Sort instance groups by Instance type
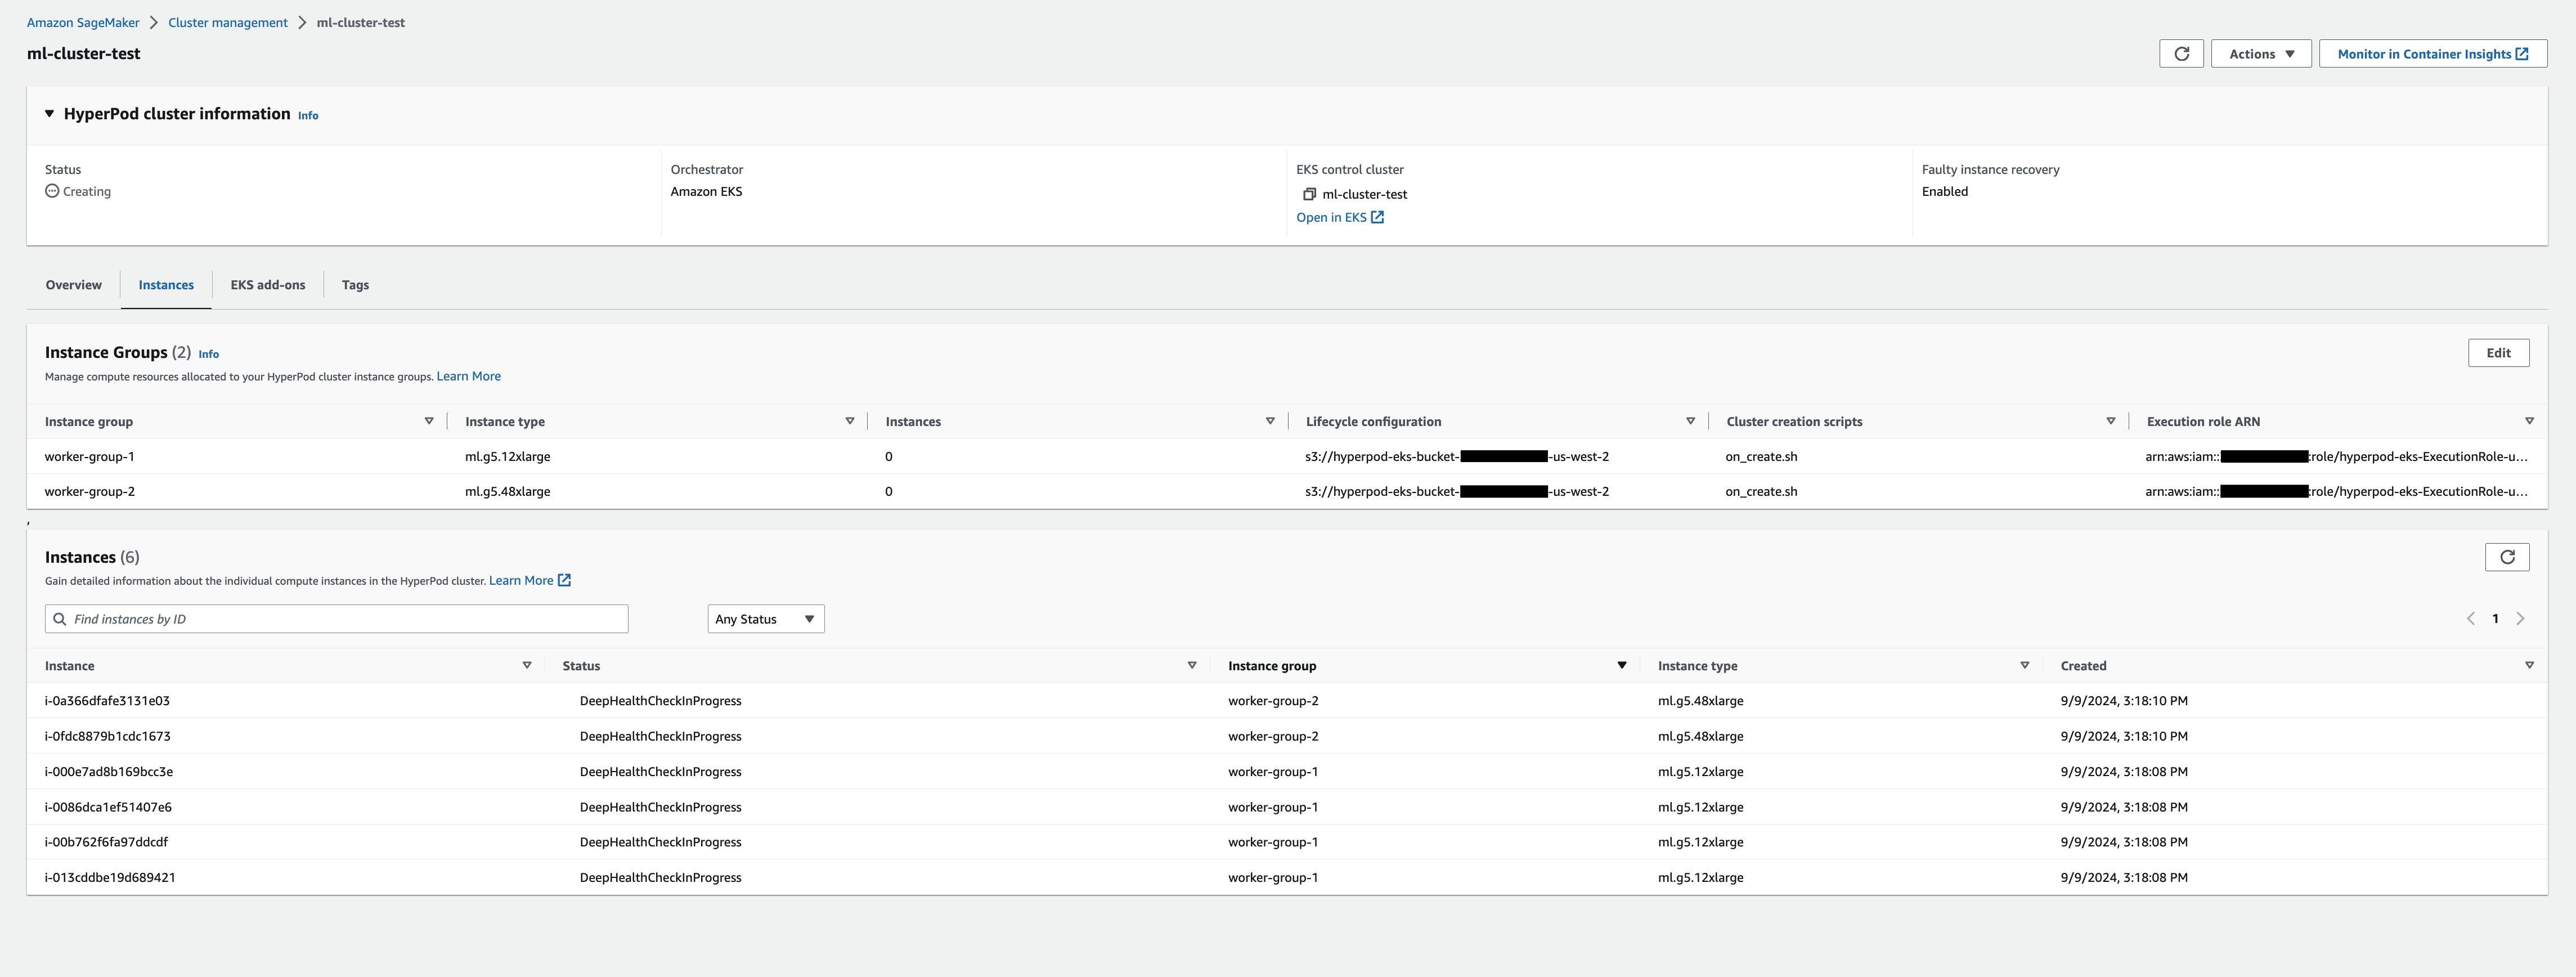Screen dimensions: 2576x977 [849, 421]
